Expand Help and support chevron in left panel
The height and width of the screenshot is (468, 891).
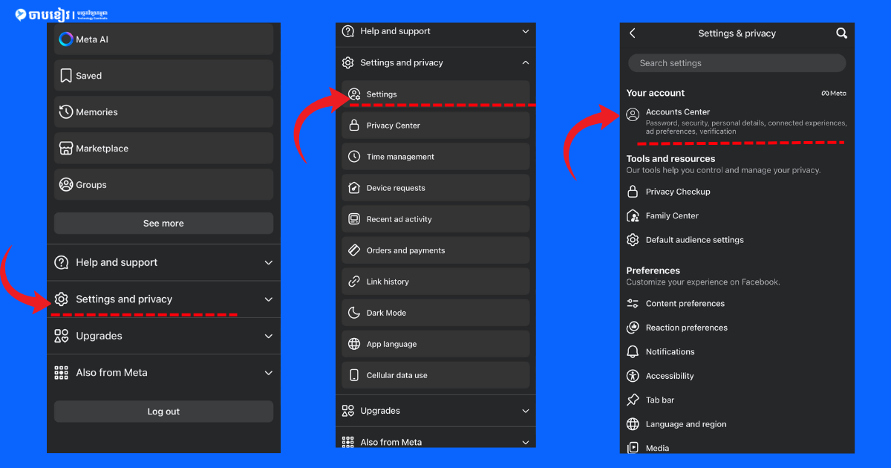tap(269, 262)
